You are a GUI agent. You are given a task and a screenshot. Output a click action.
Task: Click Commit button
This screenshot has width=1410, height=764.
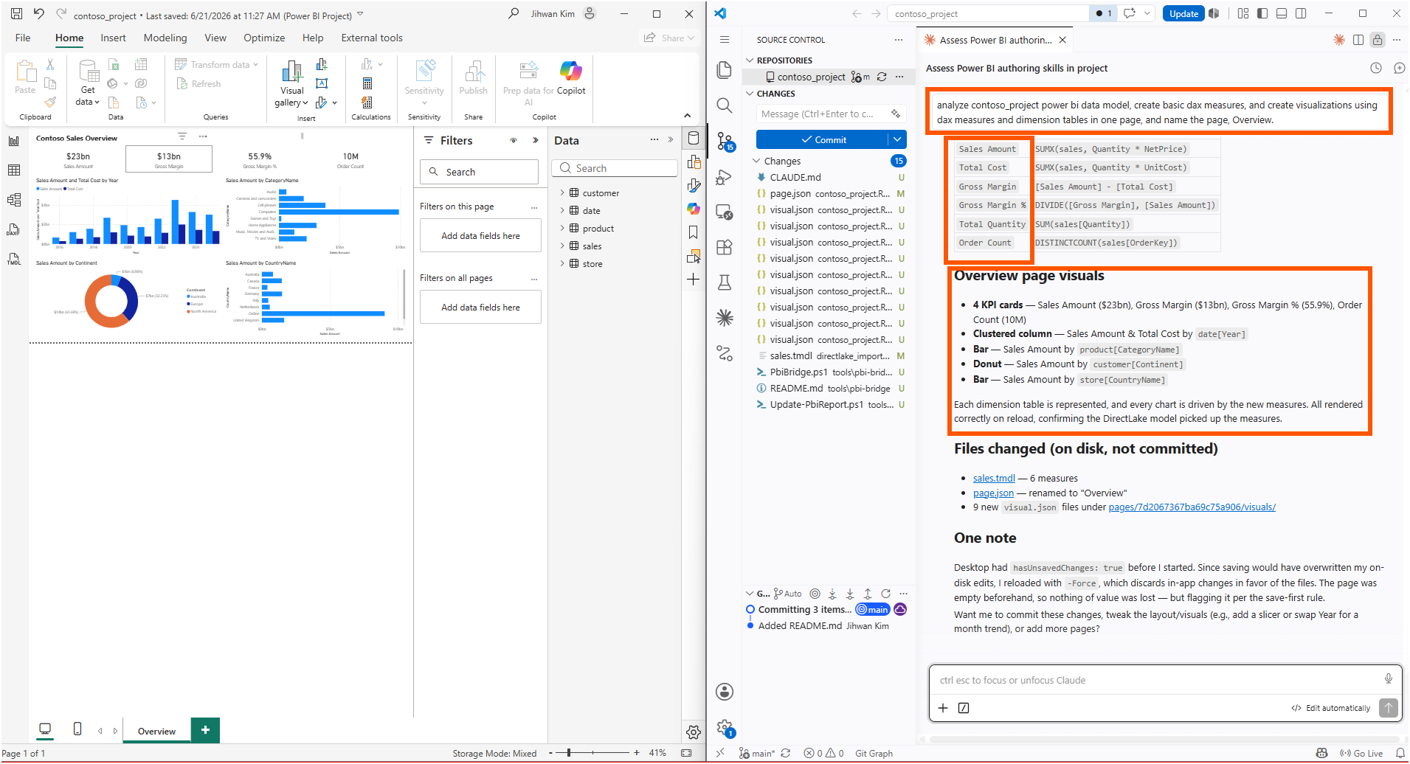(823, 139)
